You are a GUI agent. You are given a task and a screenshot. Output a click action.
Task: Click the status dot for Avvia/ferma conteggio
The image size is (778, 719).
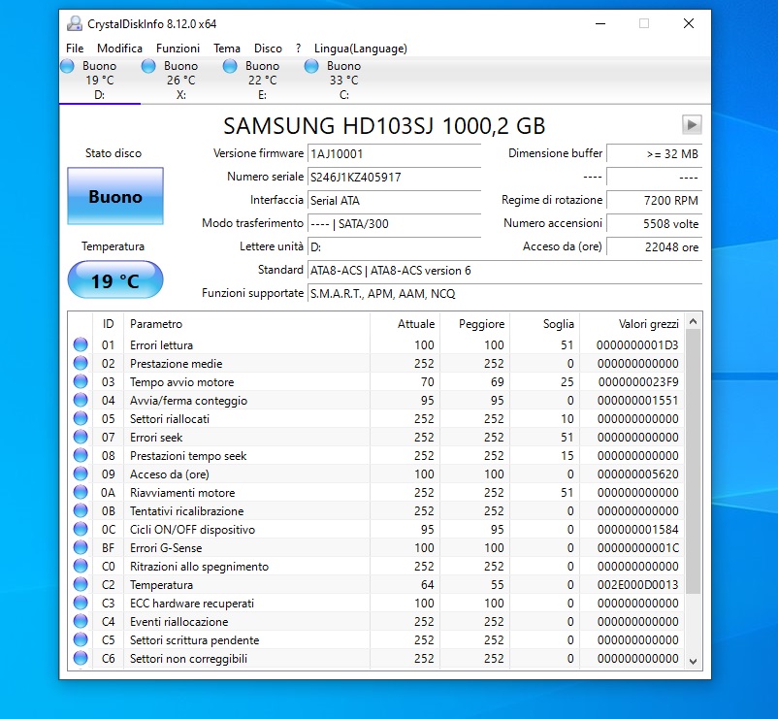[x=81, y=400]
